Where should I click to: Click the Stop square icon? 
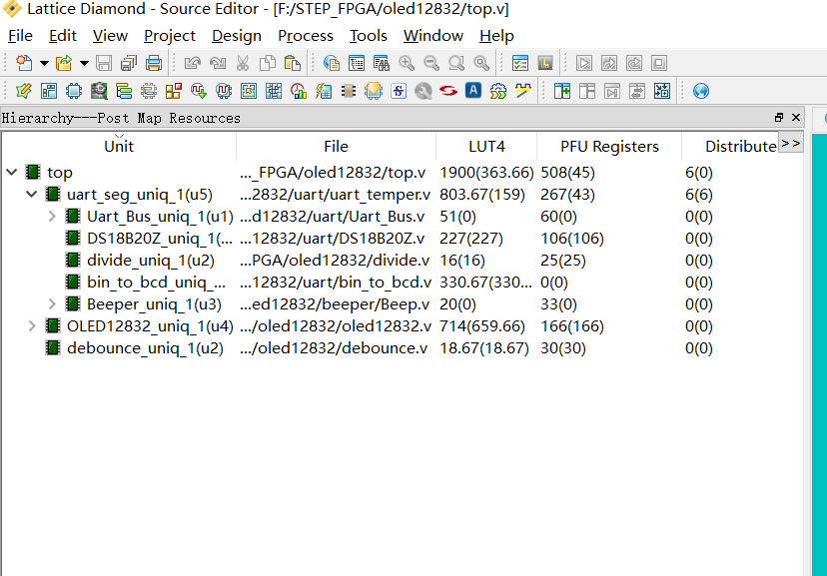pyautogui.click(x=659, y=63)
